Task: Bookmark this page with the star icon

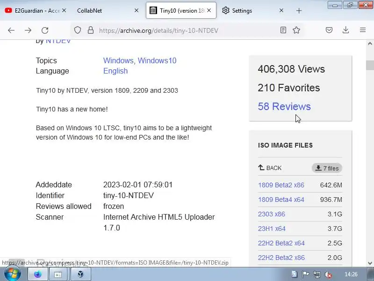Action: [296, 30]
